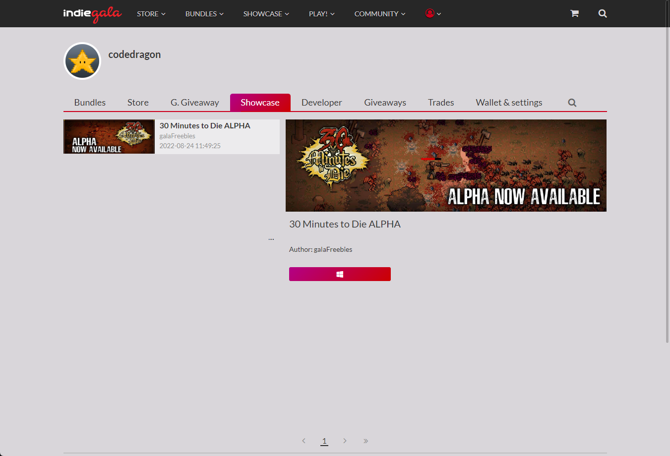Expand the BUNDLES dropdown menu
This screenshot has width=670, height=456.
click(204, 14)
